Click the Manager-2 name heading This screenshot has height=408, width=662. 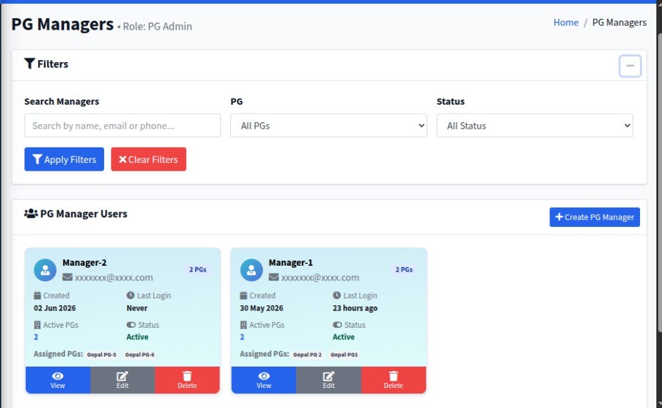coord(85,263)
